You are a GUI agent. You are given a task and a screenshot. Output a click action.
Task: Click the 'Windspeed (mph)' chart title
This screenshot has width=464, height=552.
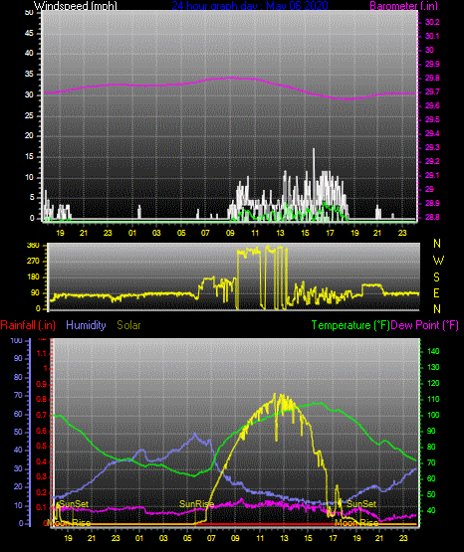coord(76,5)
